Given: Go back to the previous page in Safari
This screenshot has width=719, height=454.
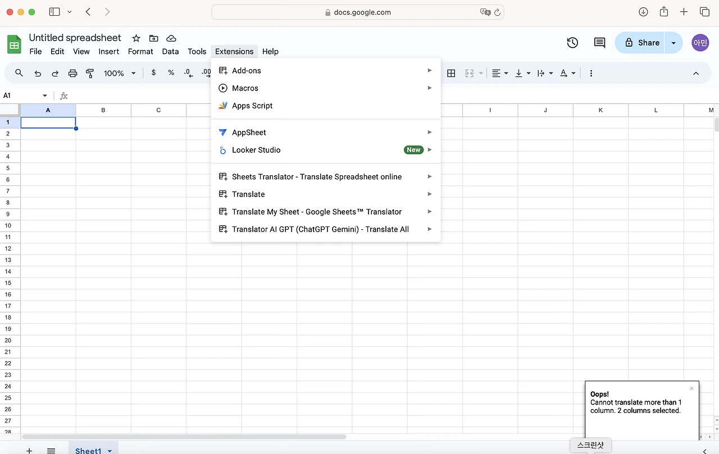Looking at the screenshot, I should click(88, 12).
